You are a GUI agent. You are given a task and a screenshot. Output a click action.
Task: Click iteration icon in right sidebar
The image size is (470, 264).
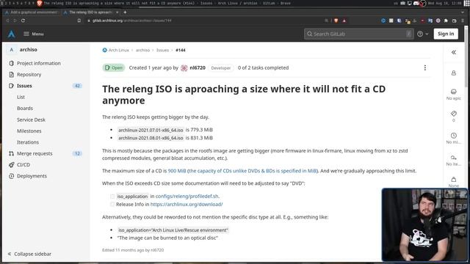(x=454, y=158)
